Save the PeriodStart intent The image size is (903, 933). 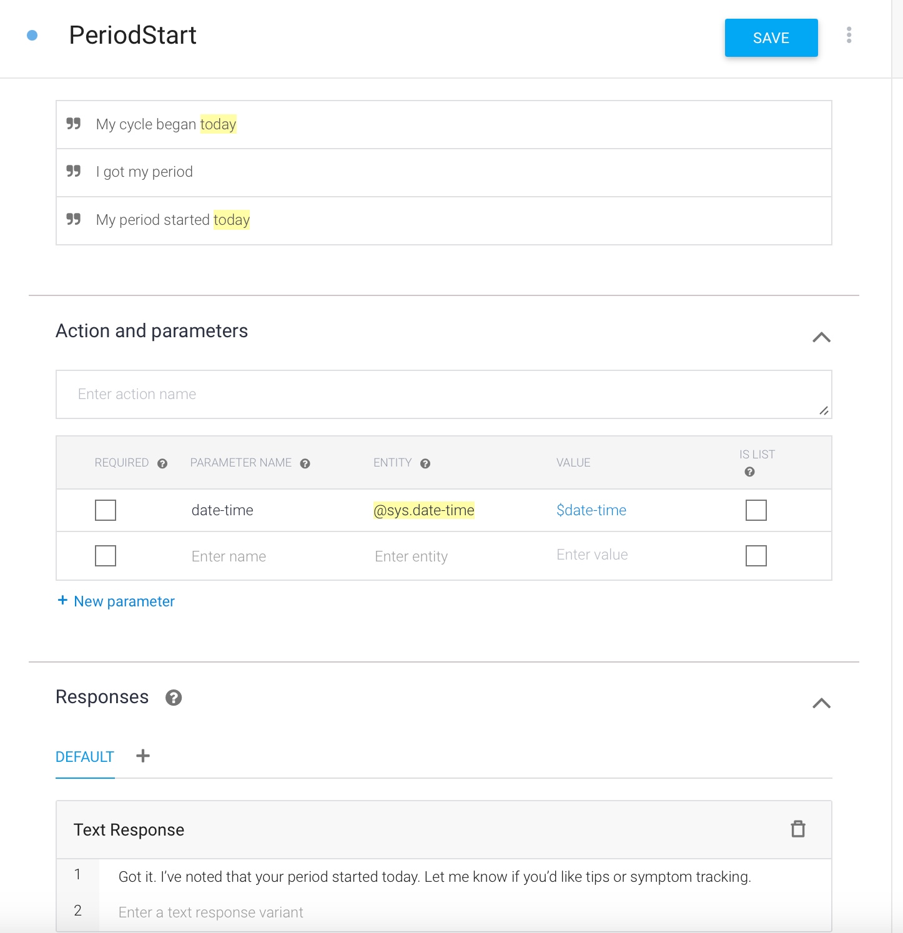click(x=771, y=38)
